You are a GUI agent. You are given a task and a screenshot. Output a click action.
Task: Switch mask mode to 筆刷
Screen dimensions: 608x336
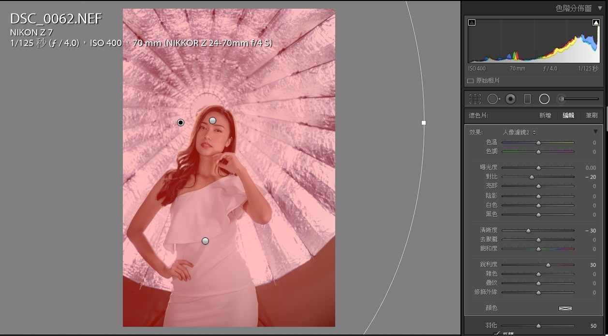[592, 116]
